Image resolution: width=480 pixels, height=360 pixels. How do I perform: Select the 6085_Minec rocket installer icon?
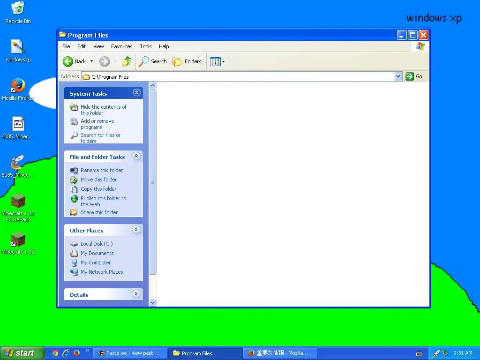coord(18,166)
